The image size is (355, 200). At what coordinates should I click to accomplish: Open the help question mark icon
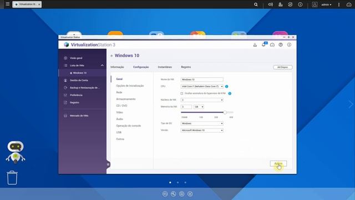[281, 45]
